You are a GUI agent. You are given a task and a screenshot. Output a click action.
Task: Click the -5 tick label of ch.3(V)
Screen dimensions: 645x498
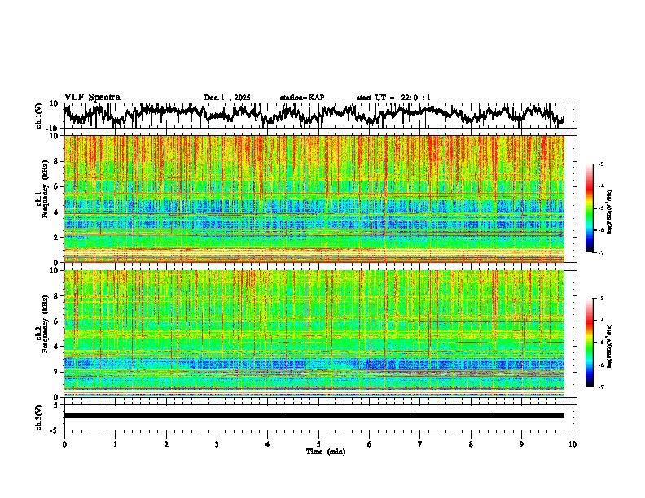pyautogui.click(x=55, y=430)
